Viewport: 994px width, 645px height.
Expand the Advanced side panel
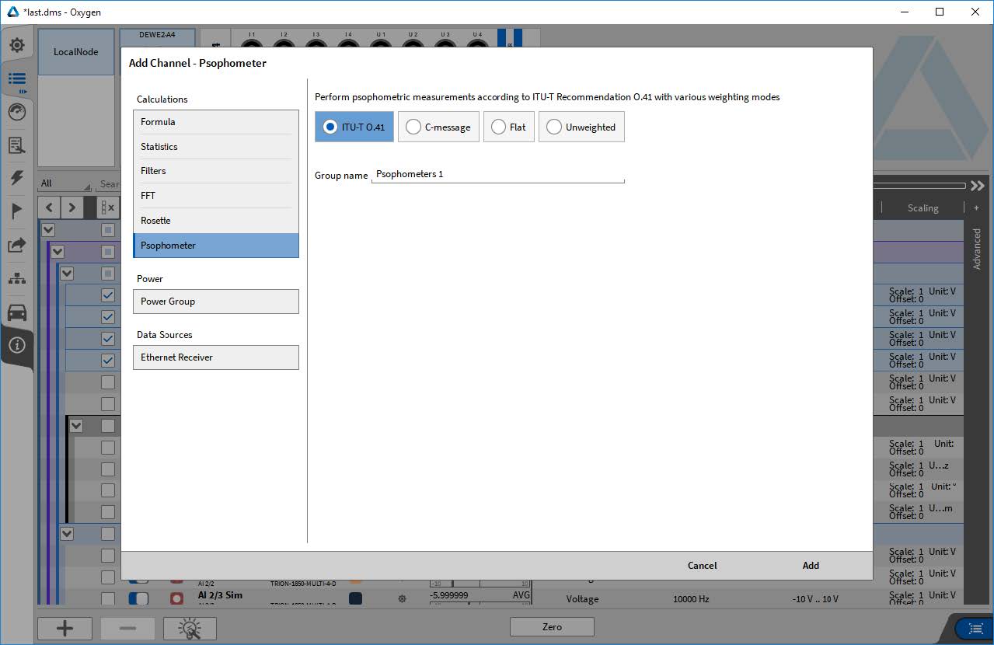pos(977,249)
